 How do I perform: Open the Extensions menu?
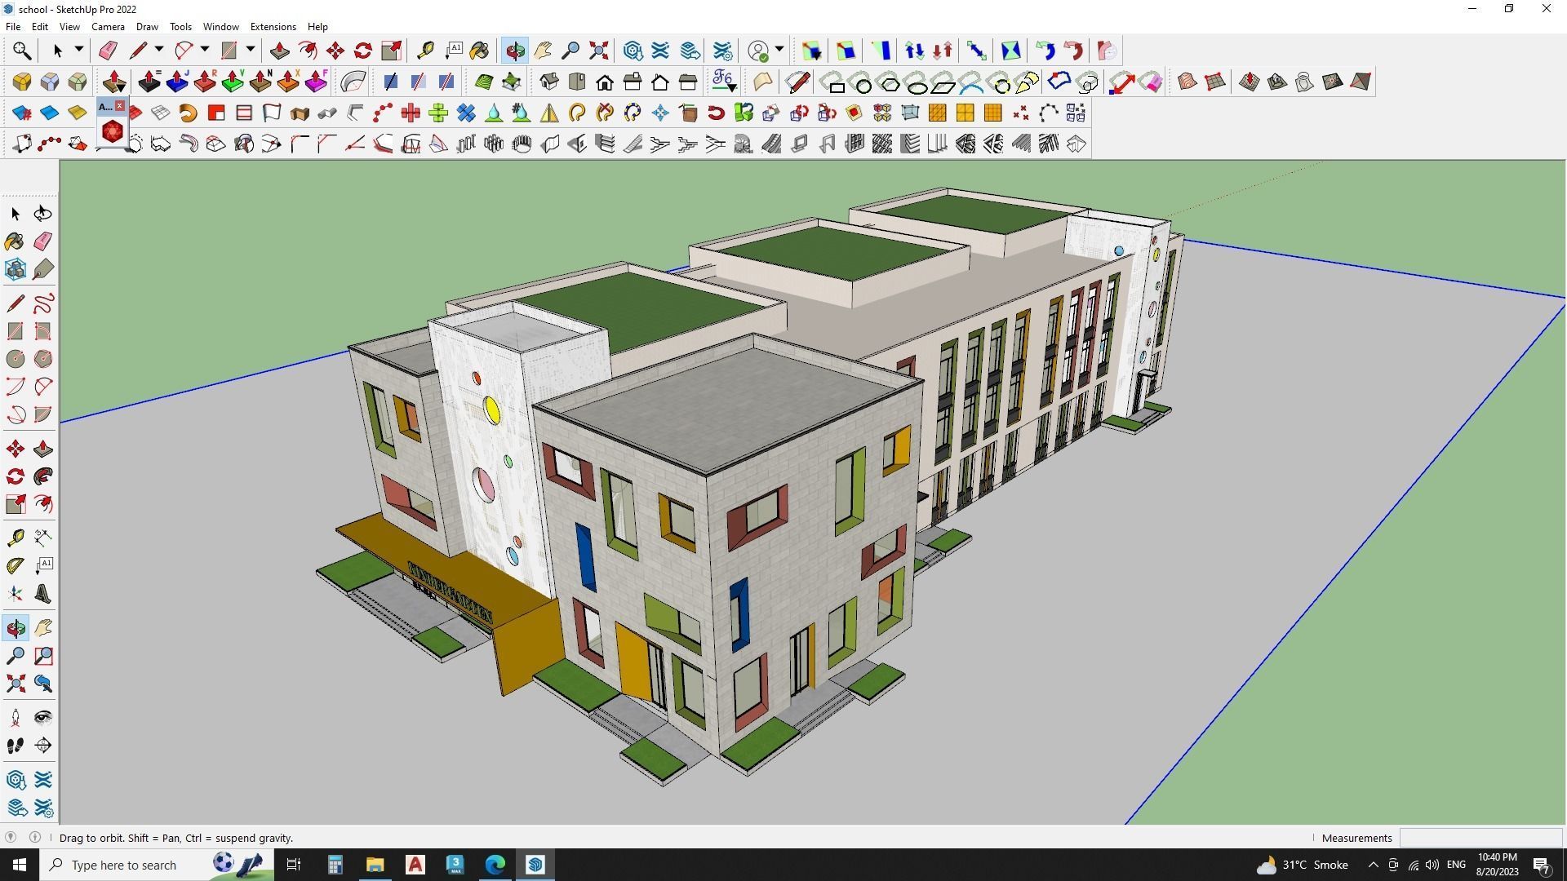click(273, 27)
